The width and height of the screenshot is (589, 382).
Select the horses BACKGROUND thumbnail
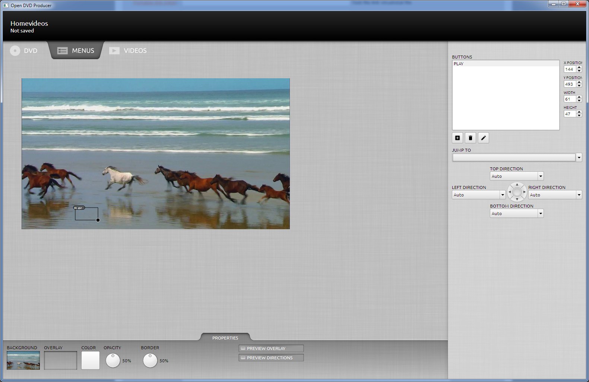(23, 360)
